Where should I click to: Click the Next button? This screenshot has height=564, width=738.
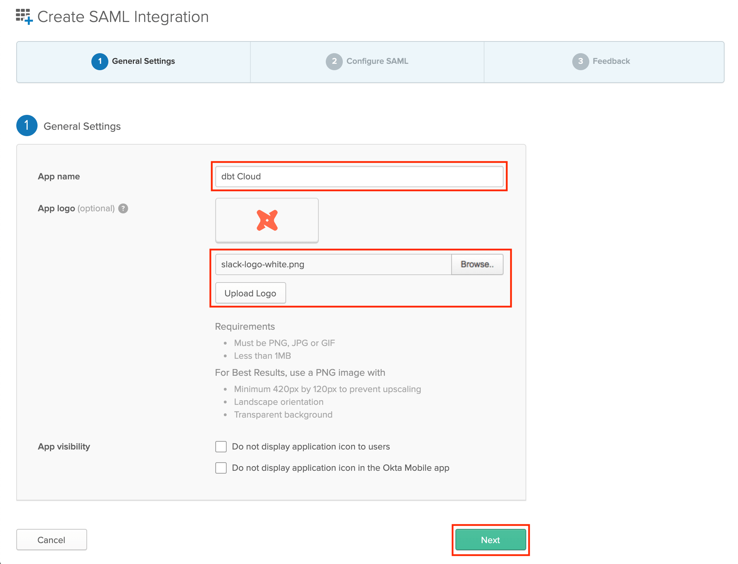pos(490,540)
